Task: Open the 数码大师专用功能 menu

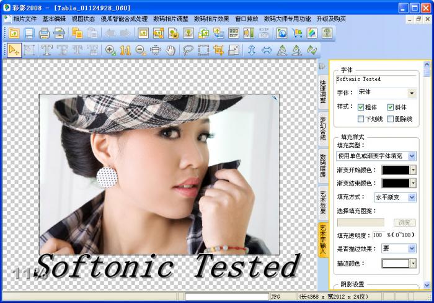Action: 287,19
